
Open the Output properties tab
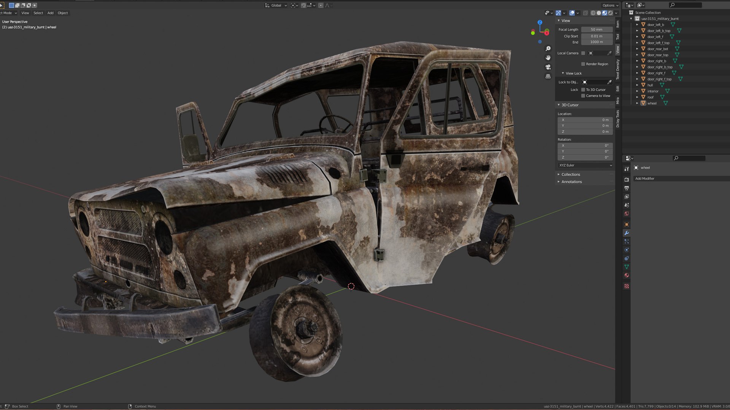pos(627,188)
